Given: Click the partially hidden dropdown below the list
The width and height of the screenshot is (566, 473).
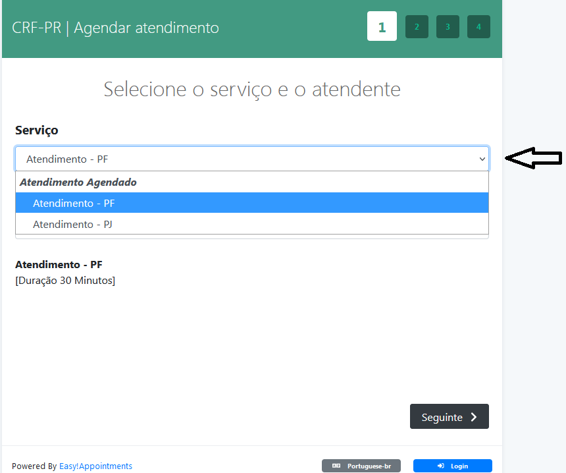Looking at the screenshot, I should (251, 237).
